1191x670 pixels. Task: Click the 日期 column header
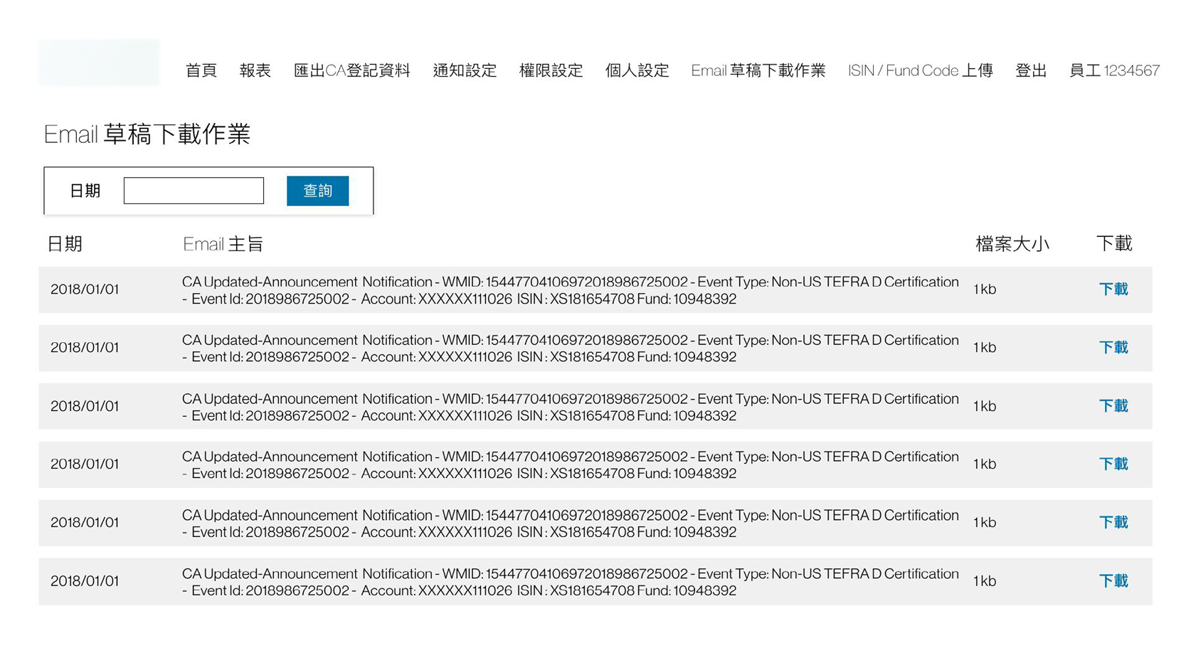(65, 244)
